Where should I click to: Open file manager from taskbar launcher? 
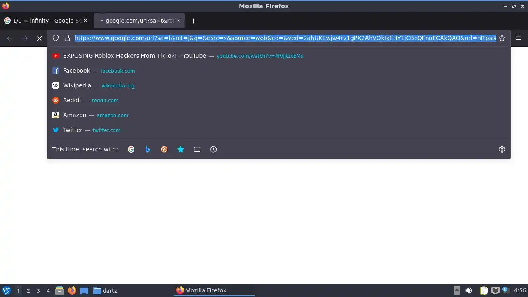pos(59,290)
